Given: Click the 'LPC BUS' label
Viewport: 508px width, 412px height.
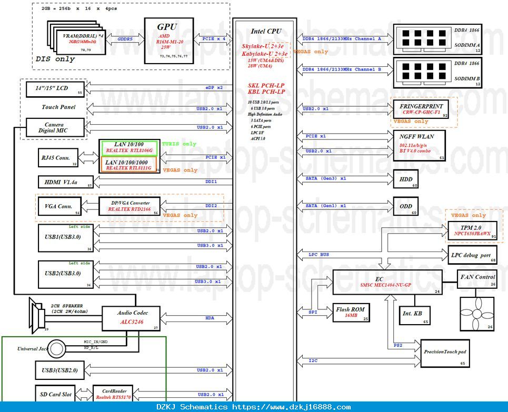Looking at the screenshot, I should pos(319,255).
